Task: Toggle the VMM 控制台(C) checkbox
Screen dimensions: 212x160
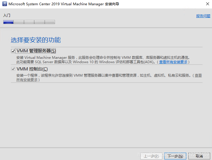Action: pyautogui.click(x=13, y=69)
